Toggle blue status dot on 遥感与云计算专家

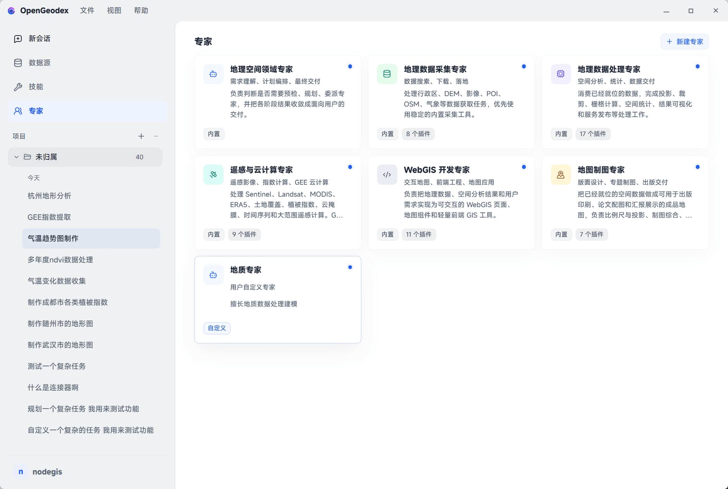click(350, 167)
